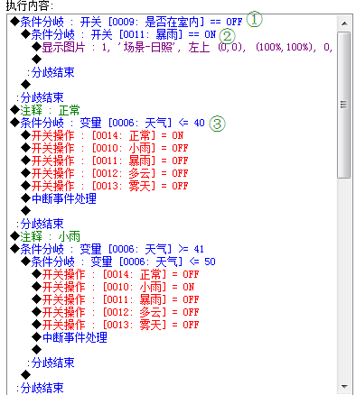Select [0011:暴雨] = OFF under 天气 <= 50 branch
The height and width of the screenshot is (395, 356).
point(116,299)
